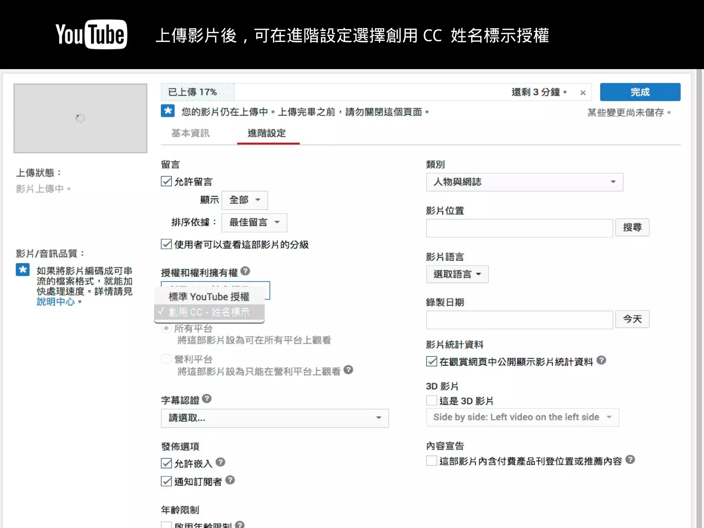
Task: Open the 排序依據 最佳留言 dropdown
Action: [254, 223]
